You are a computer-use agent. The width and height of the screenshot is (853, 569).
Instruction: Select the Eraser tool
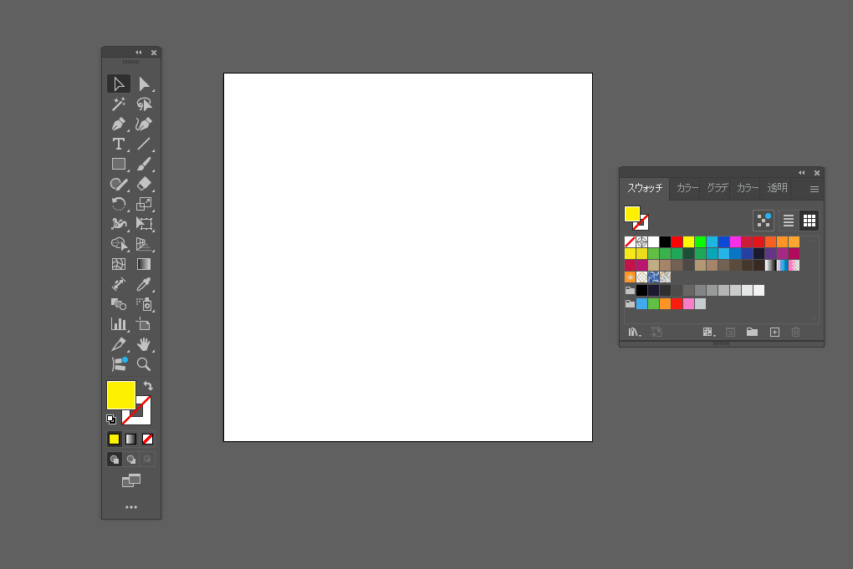pyautogui.click(x=144, y=184)
